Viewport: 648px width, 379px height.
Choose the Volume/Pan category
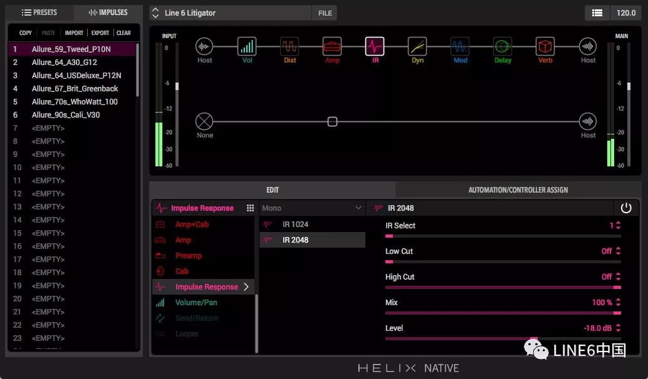tap(196, 303)
